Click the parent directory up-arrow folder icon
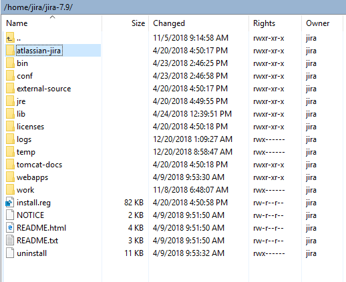Viewport: 346px width, 282px height. tap(10, 38)
